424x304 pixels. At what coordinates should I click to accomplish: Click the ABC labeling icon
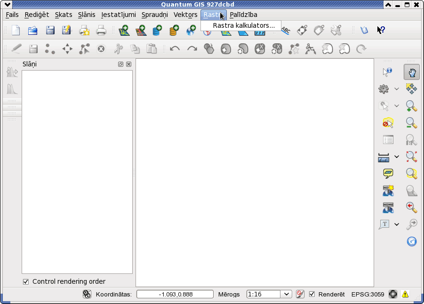tap(286, 30)
